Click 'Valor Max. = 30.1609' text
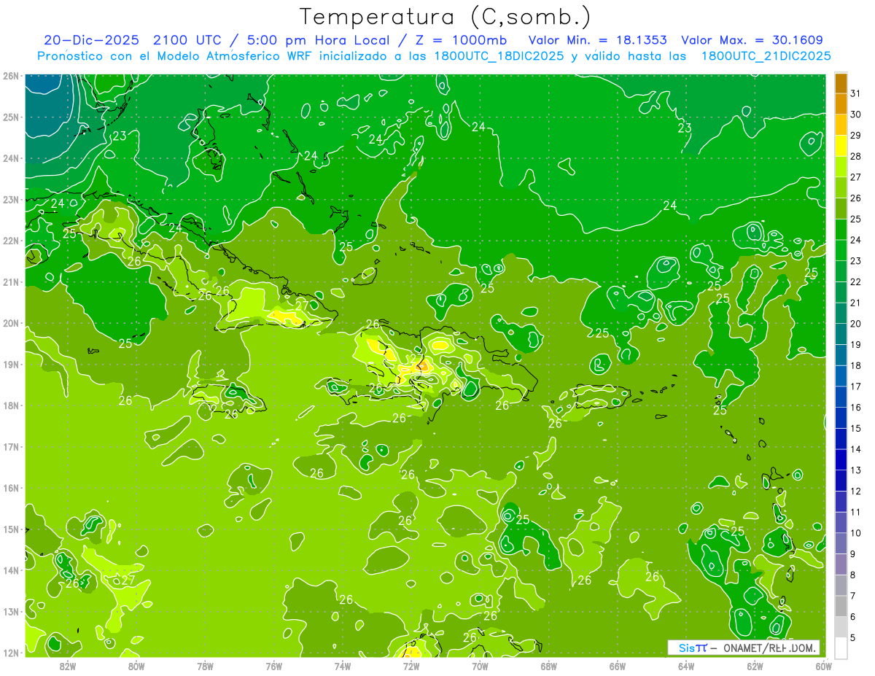This screenshot has height=676, width=875. (752, 40)
